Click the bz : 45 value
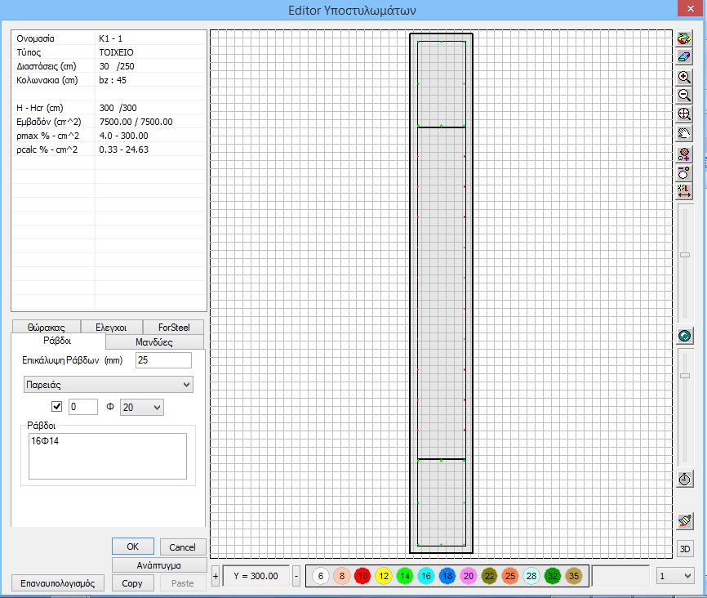 113,80
